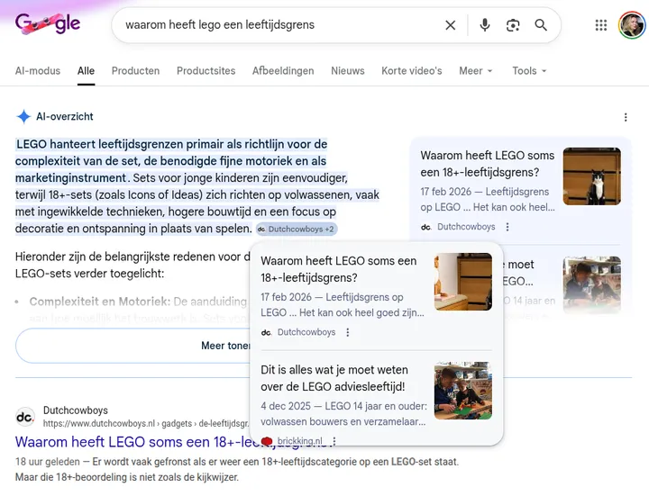Expand the Meer dropdown
Viewport: 649px width, 496px height.
click(476, 71)
